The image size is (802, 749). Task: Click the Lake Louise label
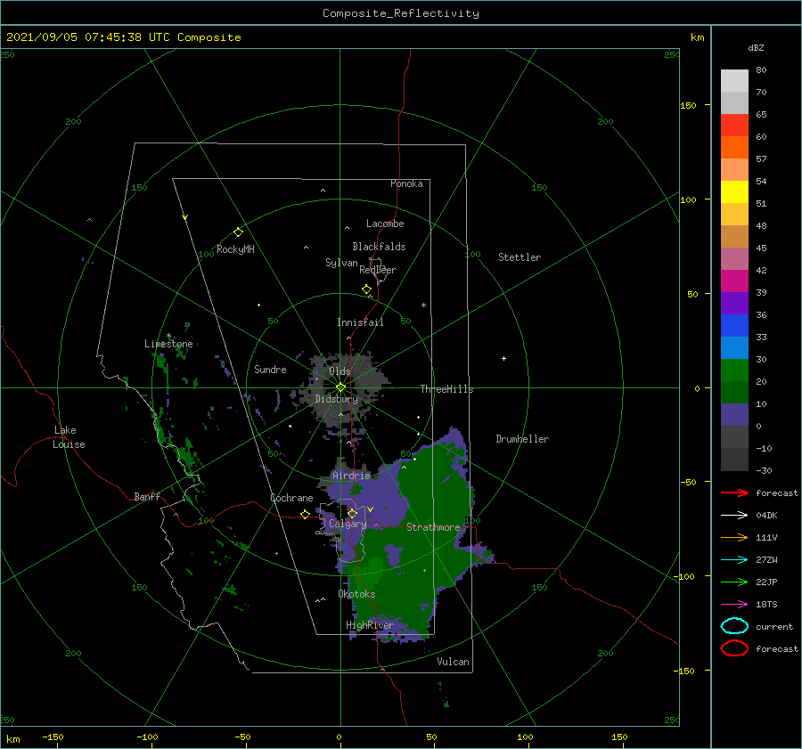[69, 437]
